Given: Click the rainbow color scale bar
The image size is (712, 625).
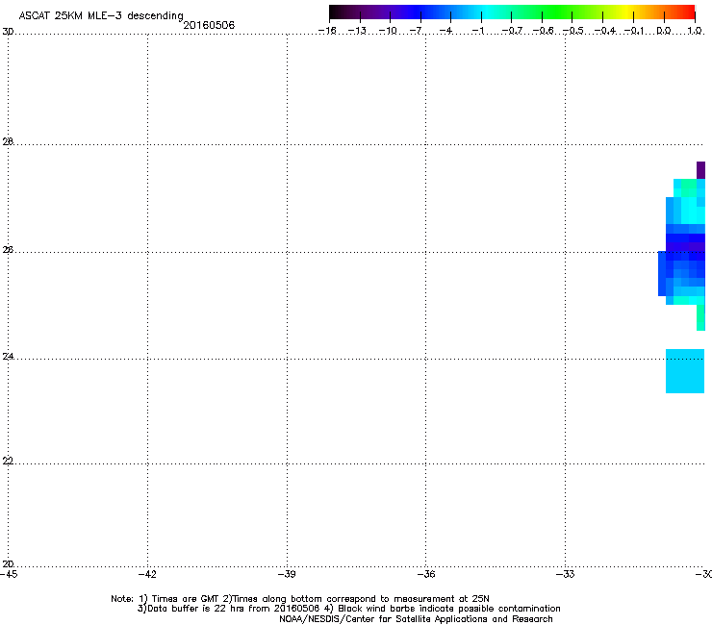Looking at the screenshot, I should 512,12.
